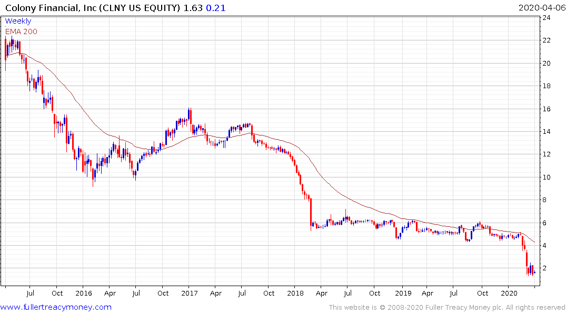The image size is (566, 315).
Task: Click the date 2020-04-06
Action: (542, 7)
